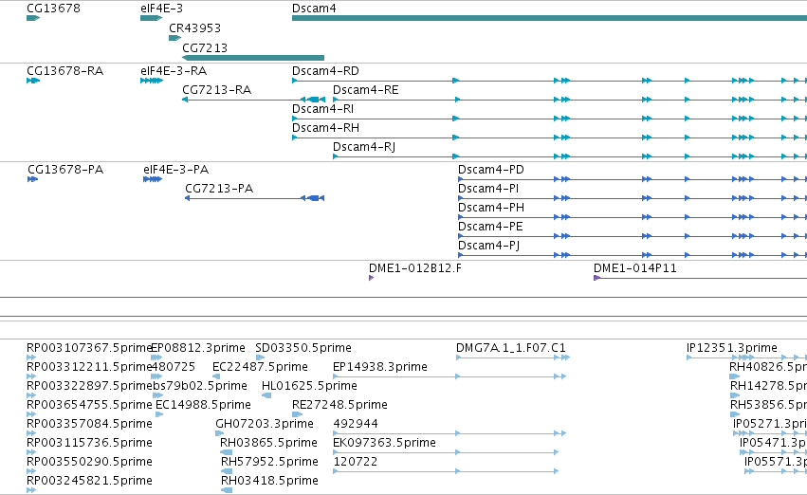This screenshot has height=495, width=807.
Task: Select transcript Dscam4-RD
Action: (x=325, y=70)
